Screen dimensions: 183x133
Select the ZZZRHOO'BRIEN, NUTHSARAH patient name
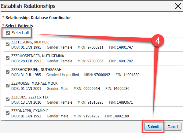(x=36, y=70)
